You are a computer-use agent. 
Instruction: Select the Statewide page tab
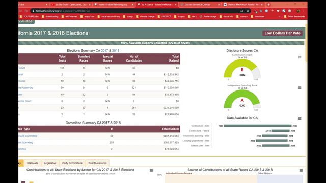tap(33, 163)
